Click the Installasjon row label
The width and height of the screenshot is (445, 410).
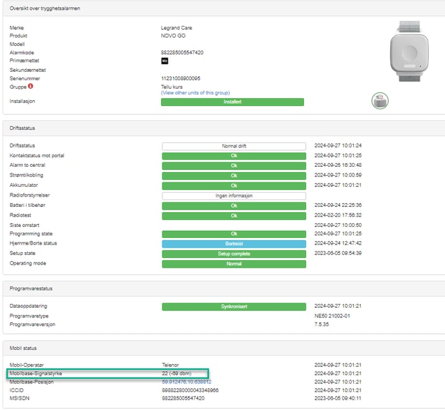(22, 102)
